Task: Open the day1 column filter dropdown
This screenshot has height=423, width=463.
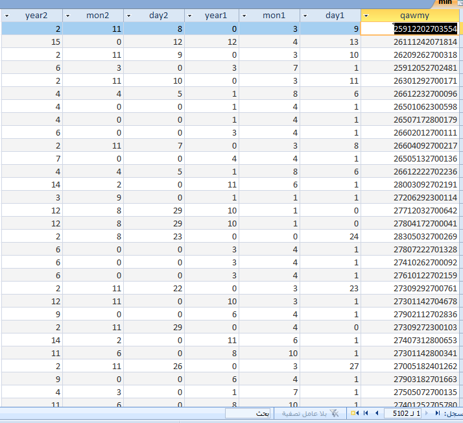Action: [x=305, y=16]
